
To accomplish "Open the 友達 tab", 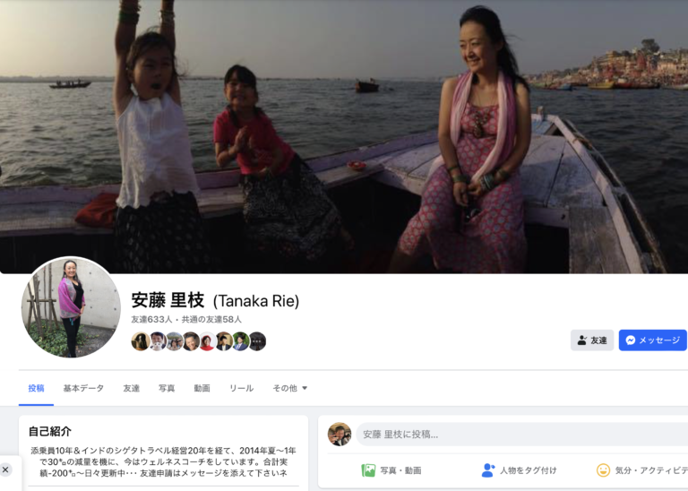I will 131,388.
